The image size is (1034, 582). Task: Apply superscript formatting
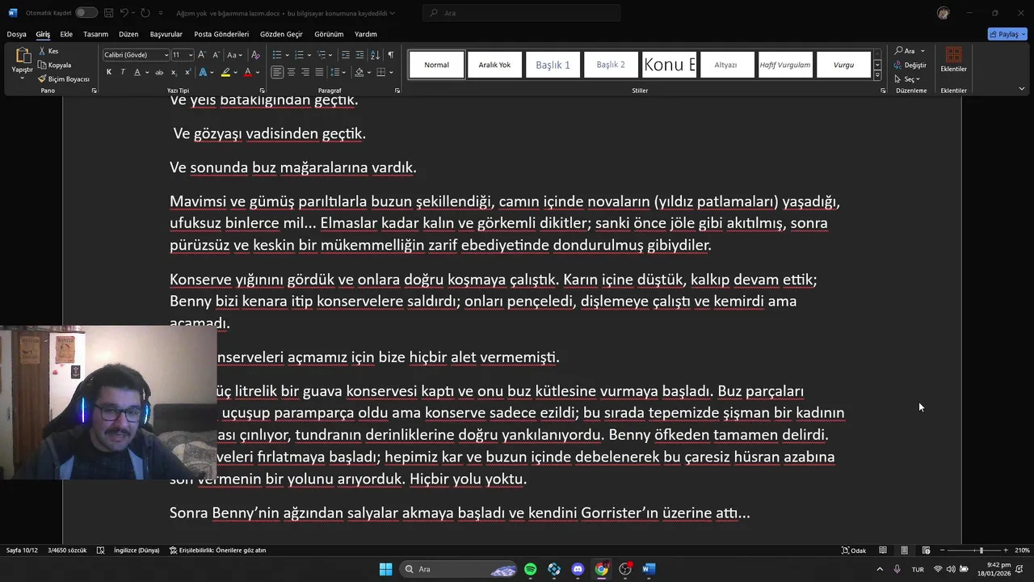click(x=186, y=72)
